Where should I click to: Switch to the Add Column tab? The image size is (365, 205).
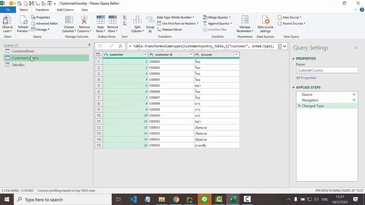point(65,10)
